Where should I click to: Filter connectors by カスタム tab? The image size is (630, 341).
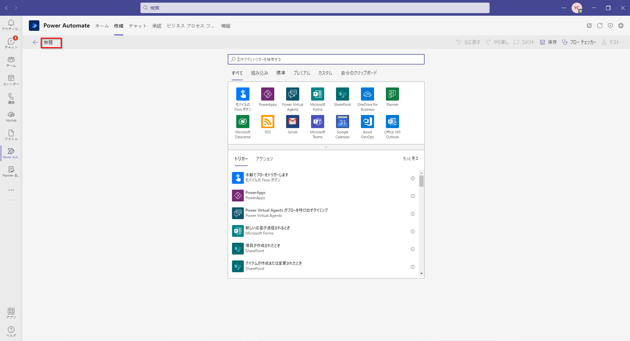(x=325, y=73)
